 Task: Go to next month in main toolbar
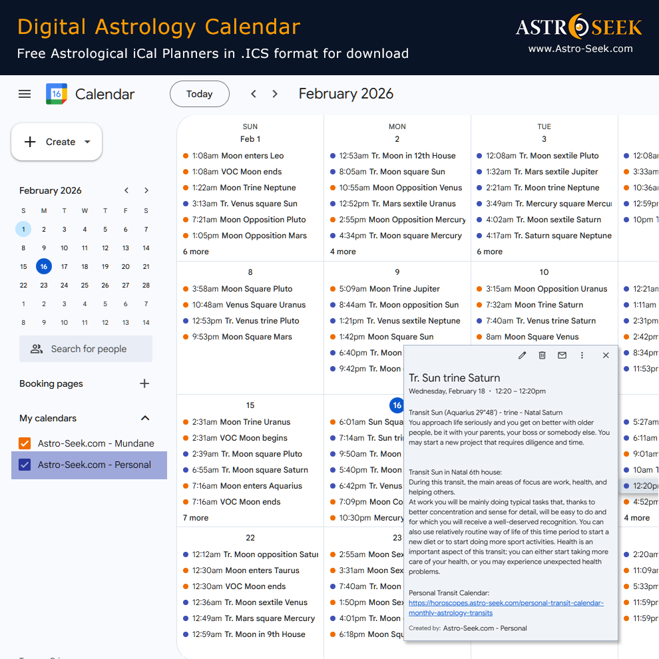pos(275,94)
